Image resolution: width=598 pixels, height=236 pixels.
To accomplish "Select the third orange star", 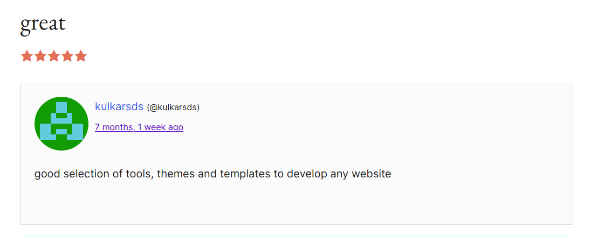I will click(54, 56).
